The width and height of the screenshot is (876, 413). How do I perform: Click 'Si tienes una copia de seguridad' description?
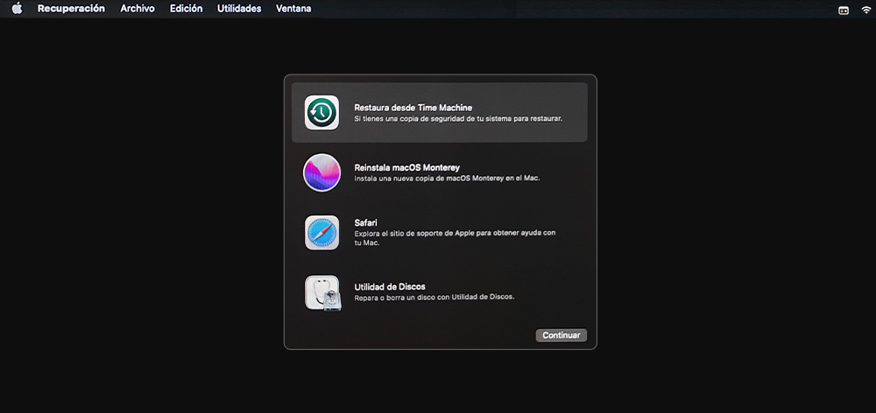[458, 119]
